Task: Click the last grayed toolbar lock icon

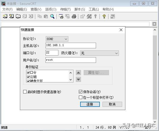Action: click(x=113, y=16)
